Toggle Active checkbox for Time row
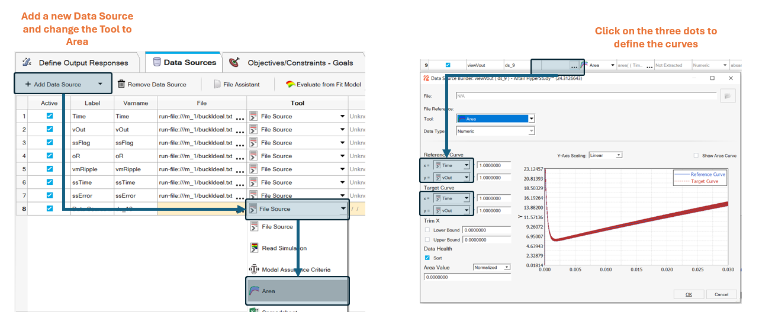 click(50, 116)
